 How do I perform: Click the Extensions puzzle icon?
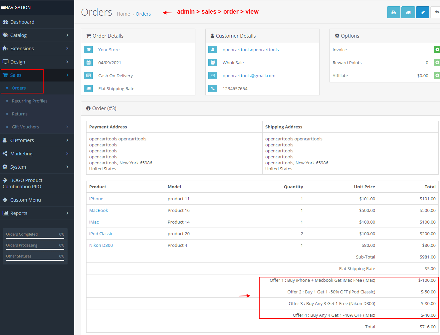click(5, 49)
